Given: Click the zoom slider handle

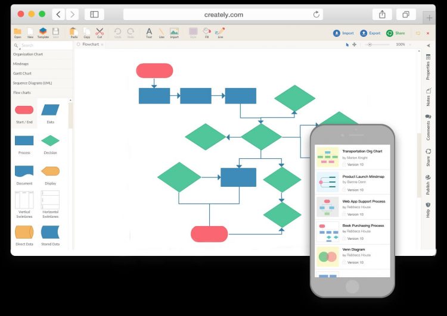Looking at the screenshot, I should tap(370, 45).
